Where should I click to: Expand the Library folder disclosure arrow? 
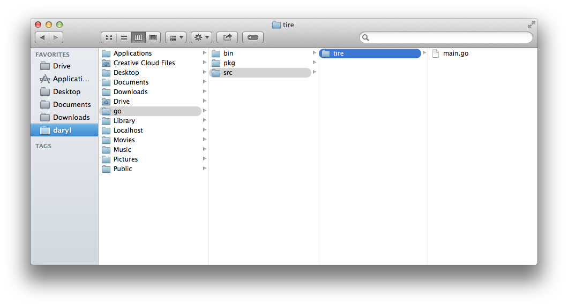pos(204,120)
